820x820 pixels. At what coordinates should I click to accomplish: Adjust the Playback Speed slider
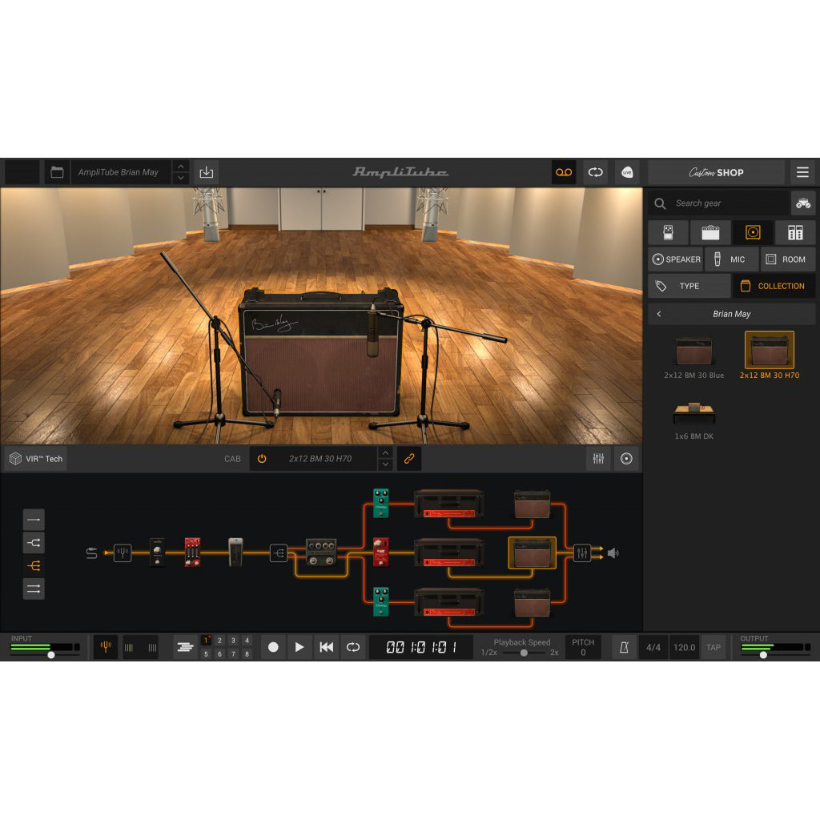coord(525,653)
